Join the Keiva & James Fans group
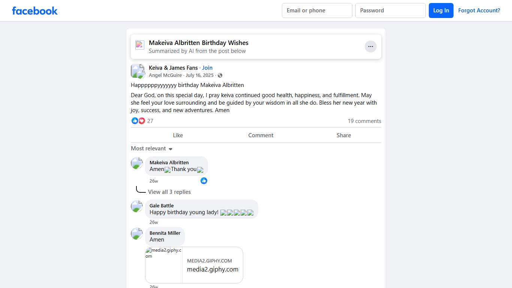Viewport: 512px width, 288px height. [207, 68]
